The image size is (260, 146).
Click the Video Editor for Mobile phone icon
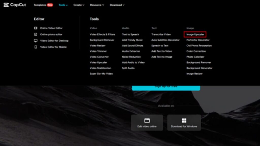[36, 47]
